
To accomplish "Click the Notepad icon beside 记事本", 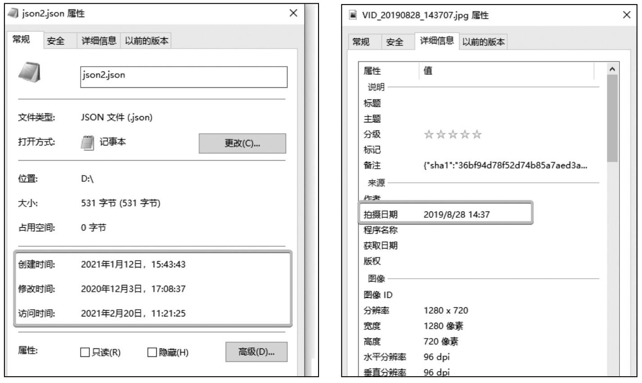I will pyautogui.click(x=87, y=143).
